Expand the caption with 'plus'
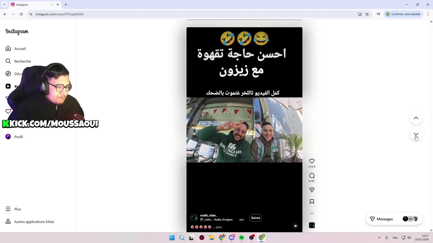 pyautogui.click(x=219, y=227)
